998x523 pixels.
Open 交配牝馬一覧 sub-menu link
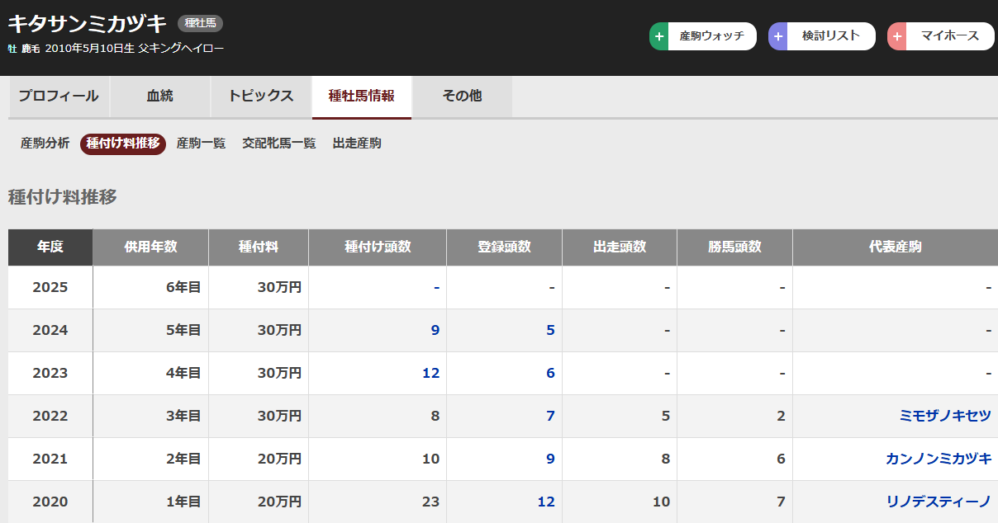(x=279, y=144)
